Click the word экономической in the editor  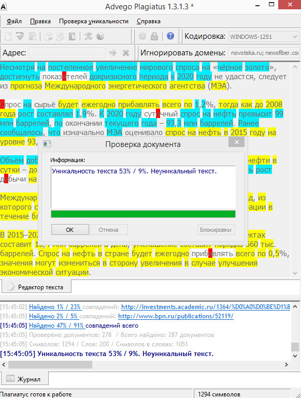pyautogui.click(x=26, y=272)
